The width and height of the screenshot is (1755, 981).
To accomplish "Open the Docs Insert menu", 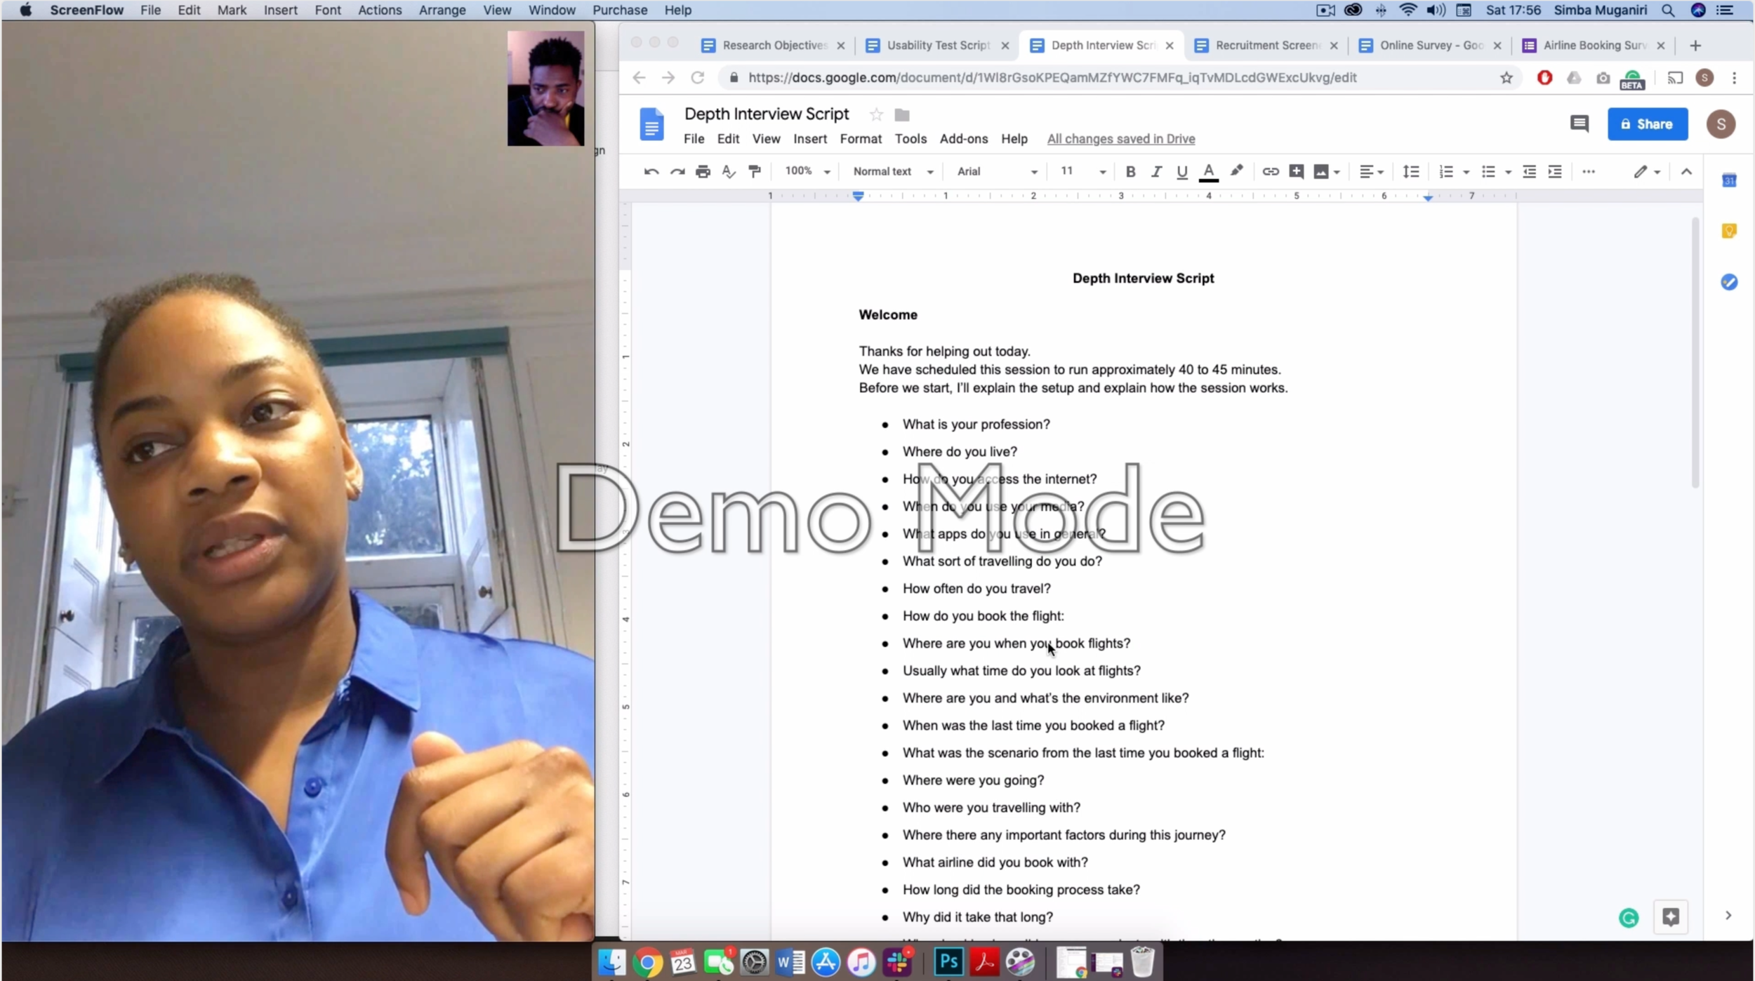I will pos(810,139).
